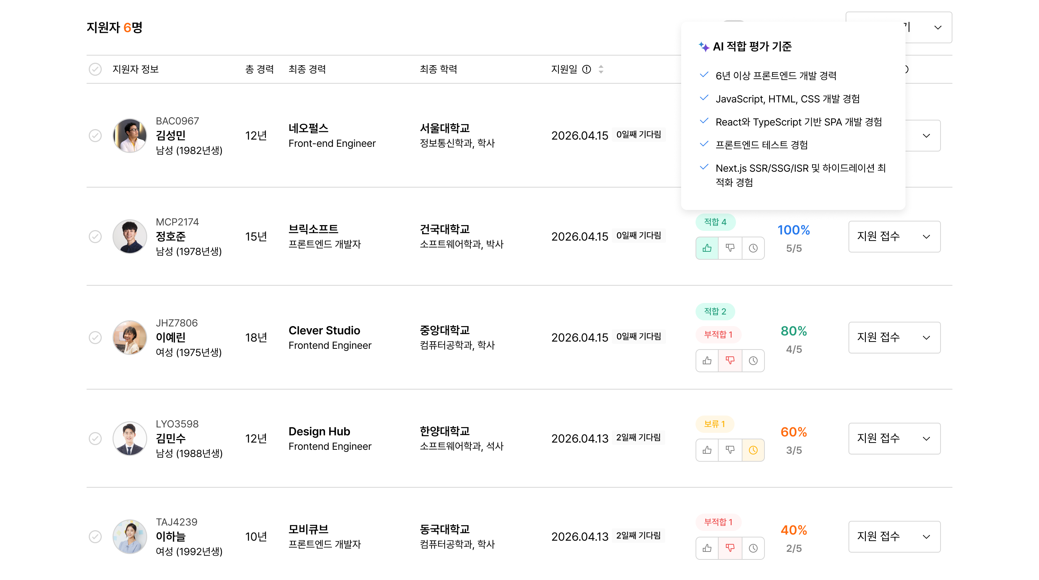Expand the 지원 접수 status dropdown for 김민수
1039x580 pixels.
[x=894, y=439]
